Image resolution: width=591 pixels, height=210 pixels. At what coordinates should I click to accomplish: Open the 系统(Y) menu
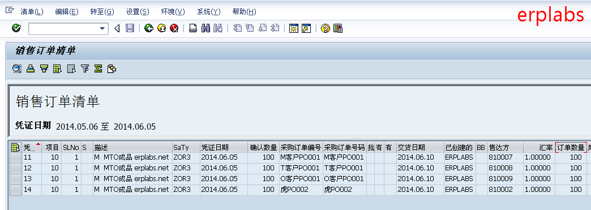208,12
